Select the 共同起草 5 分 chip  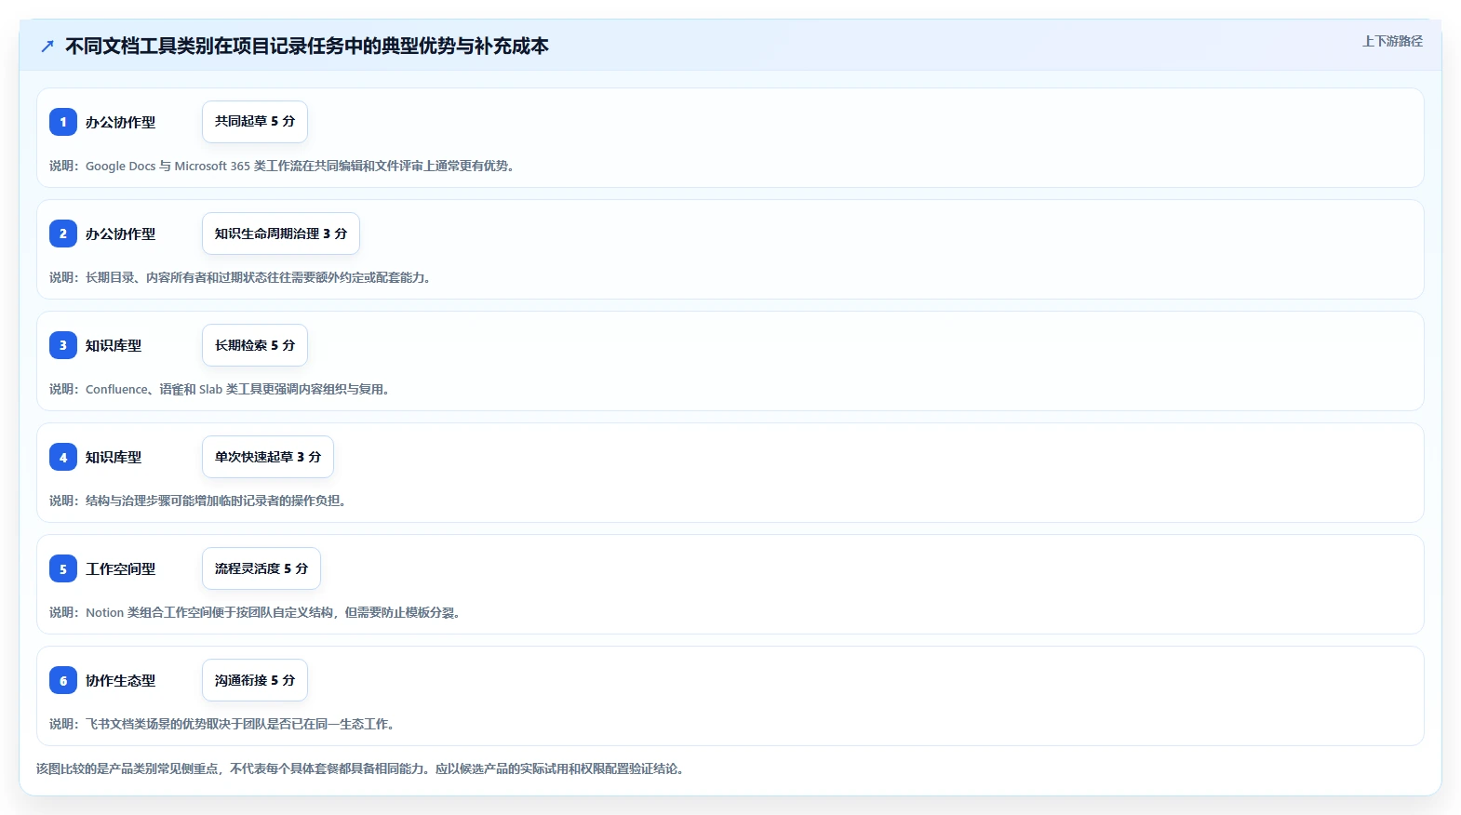coord(255,122)
